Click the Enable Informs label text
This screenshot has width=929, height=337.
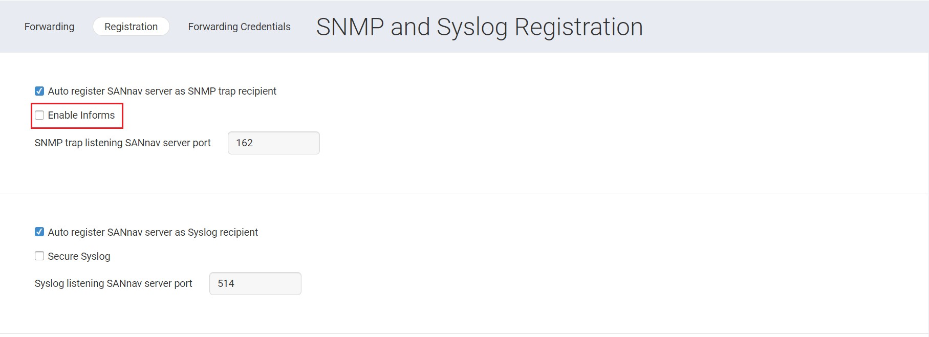click(80, 115)
